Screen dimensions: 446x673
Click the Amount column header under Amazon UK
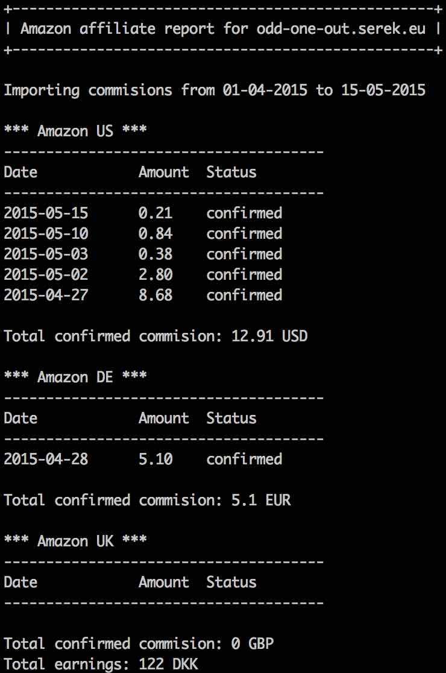164,582
